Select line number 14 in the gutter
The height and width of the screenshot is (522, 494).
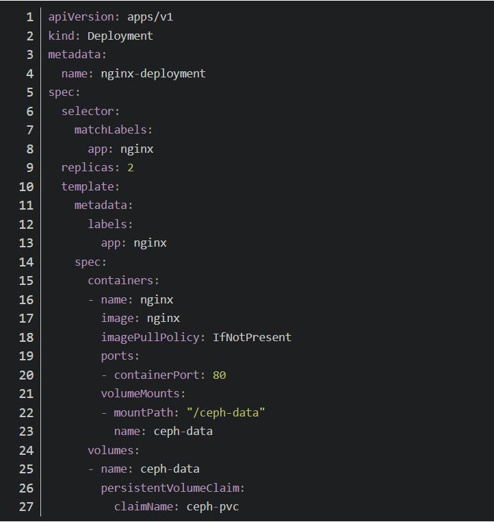(x=26, y=262)
